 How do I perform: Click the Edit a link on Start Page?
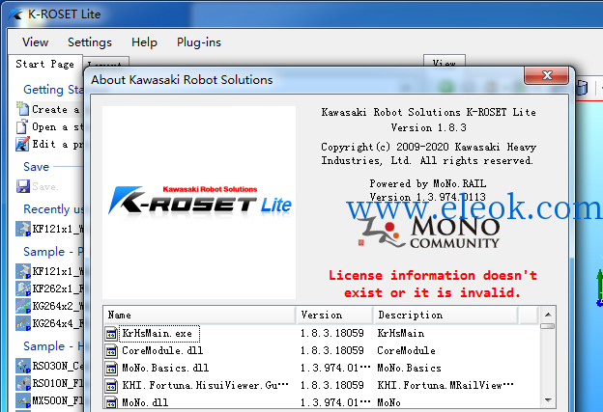click(58, 145)
